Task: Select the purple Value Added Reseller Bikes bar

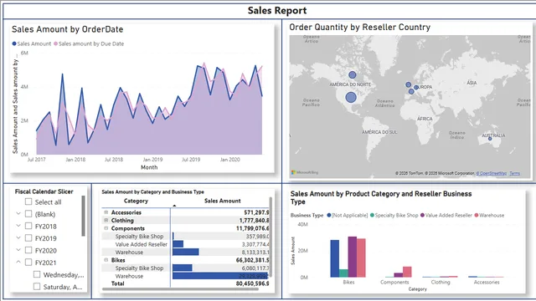Action: [x=353, y=257]
